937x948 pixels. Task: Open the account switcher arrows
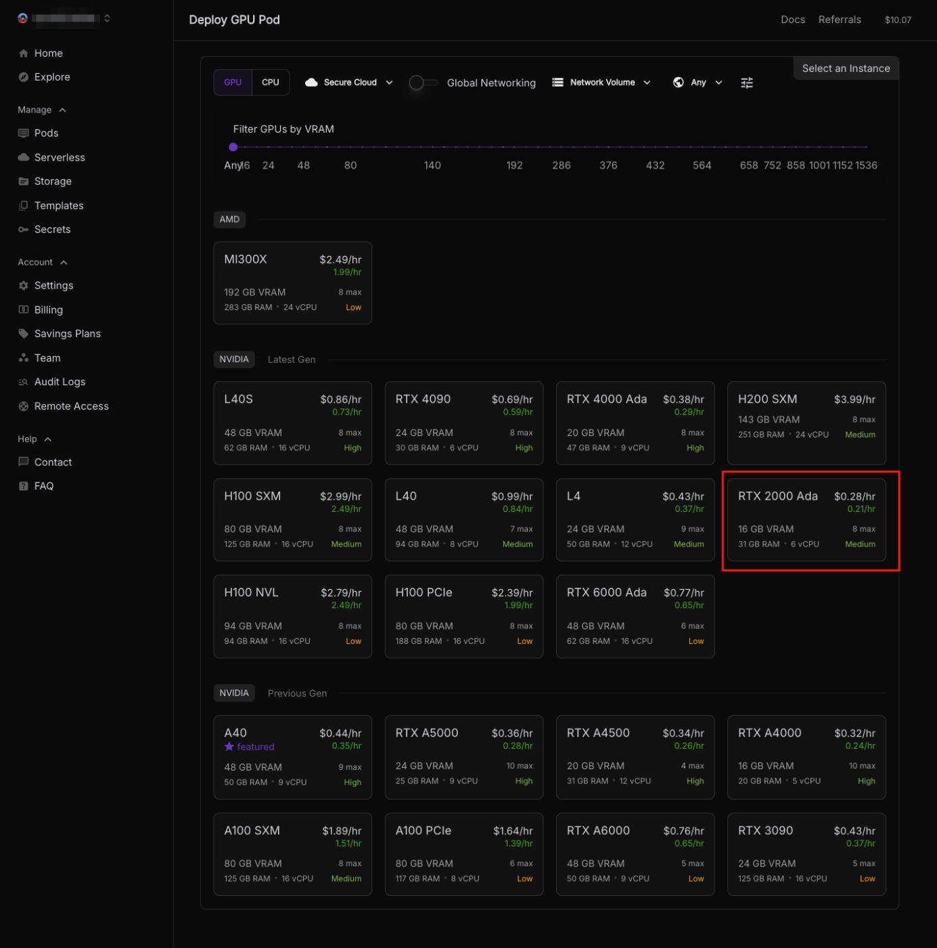107,18
